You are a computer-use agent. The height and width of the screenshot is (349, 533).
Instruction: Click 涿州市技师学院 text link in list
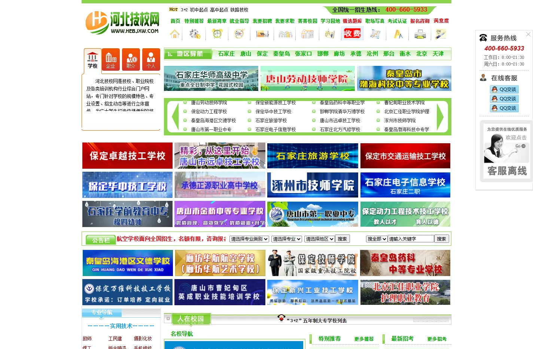tap(400, 120)
